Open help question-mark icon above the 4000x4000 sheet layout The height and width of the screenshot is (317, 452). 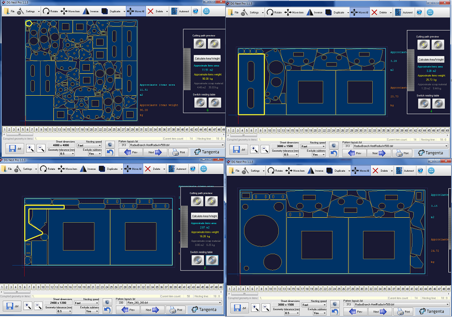tap(195, 11)
